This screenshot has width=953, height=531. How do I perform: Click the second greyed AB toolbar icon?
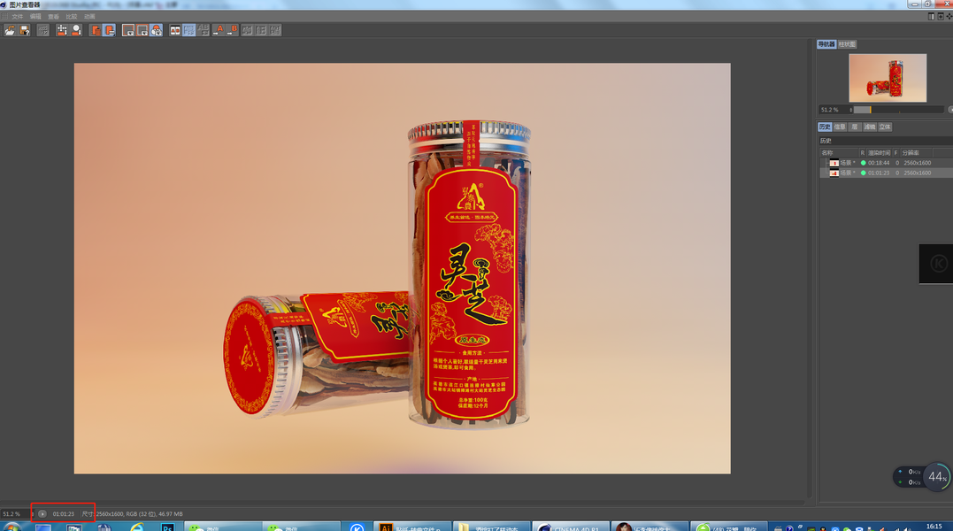click(261, 30)
